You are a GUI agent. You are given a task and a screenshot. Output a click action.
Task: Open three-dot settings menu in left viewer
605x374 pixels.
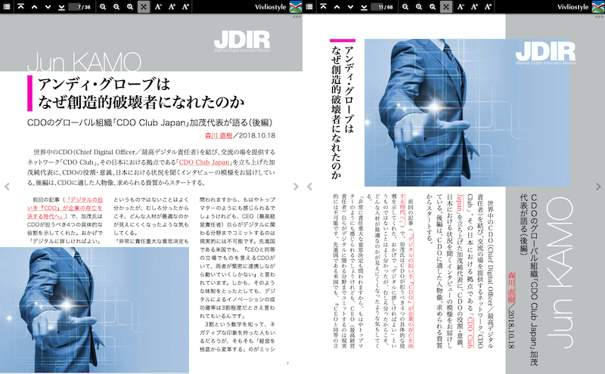(x=296, y=17)
